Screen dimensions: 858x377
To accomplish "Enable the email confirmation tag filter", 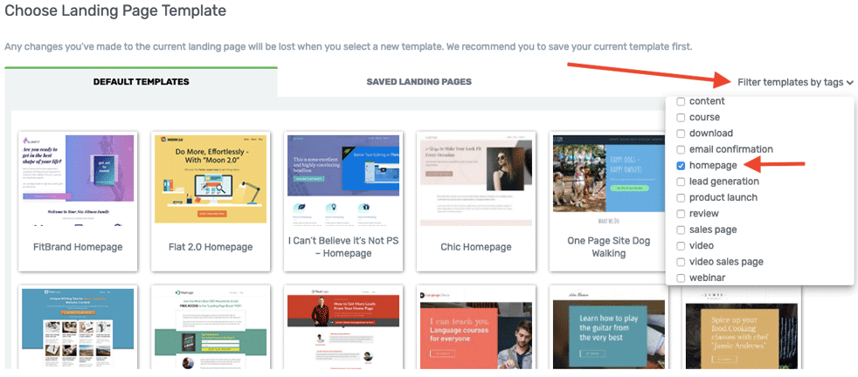I will pyautogui.click(x=682, y=150).
